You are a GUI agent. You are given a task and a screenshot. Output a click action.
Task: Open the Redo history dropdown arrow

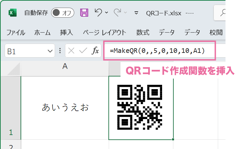125,13
